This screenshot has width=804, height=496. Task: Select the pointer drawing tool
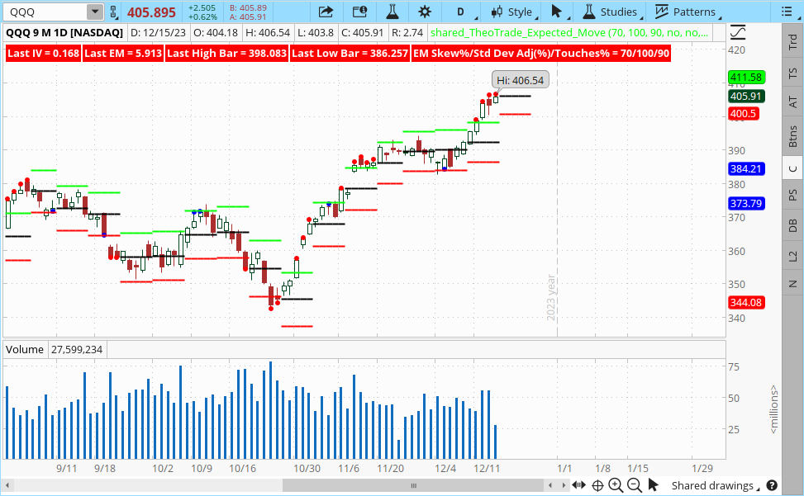557,12
